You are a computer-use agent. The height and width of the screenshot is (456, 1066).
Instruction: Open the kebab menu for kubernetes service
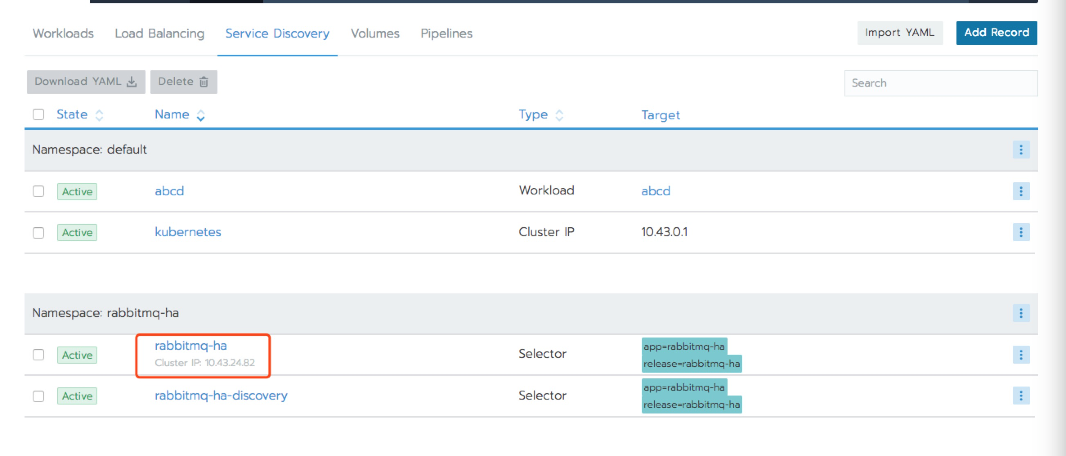[1022, 232]
